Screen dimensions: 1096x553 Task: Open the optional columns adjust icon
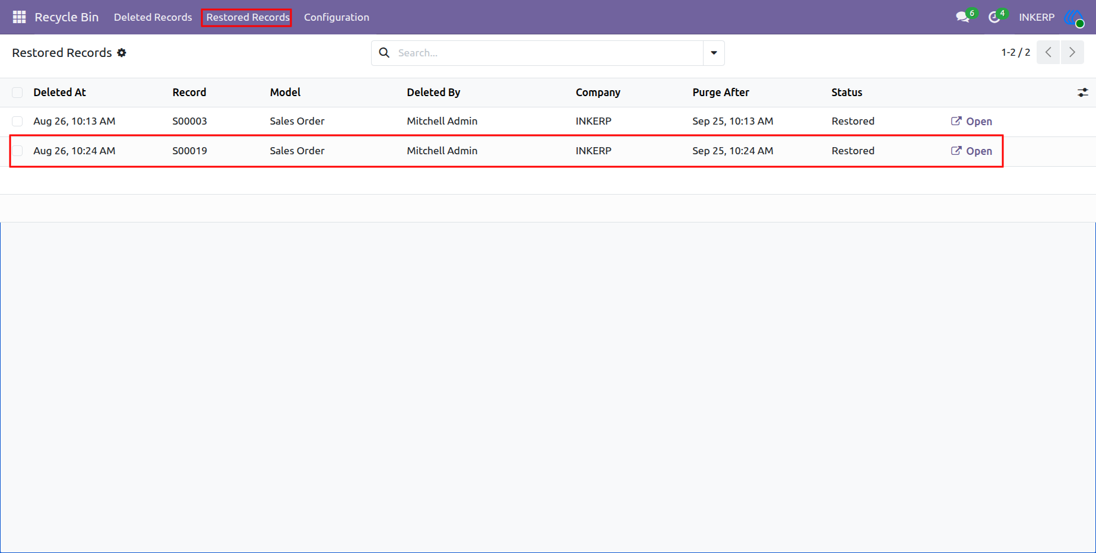pos(1083,93)
